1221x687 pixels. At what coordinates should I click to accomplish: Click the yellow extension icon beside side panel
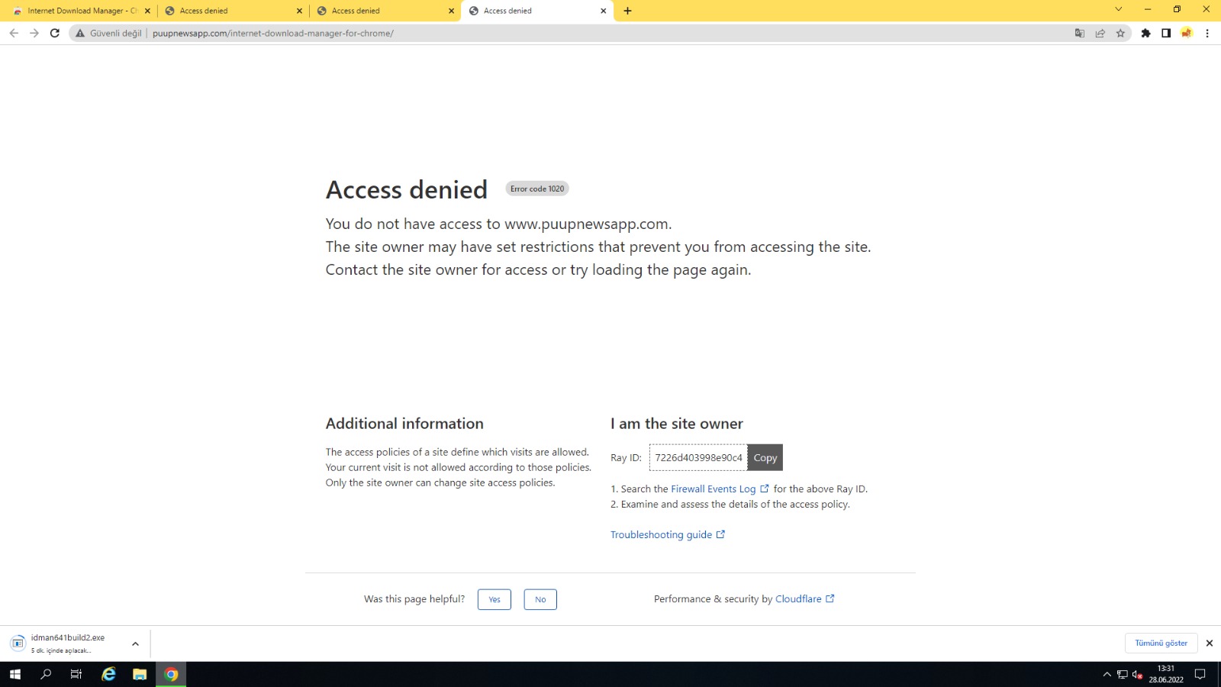[1187, 33]
